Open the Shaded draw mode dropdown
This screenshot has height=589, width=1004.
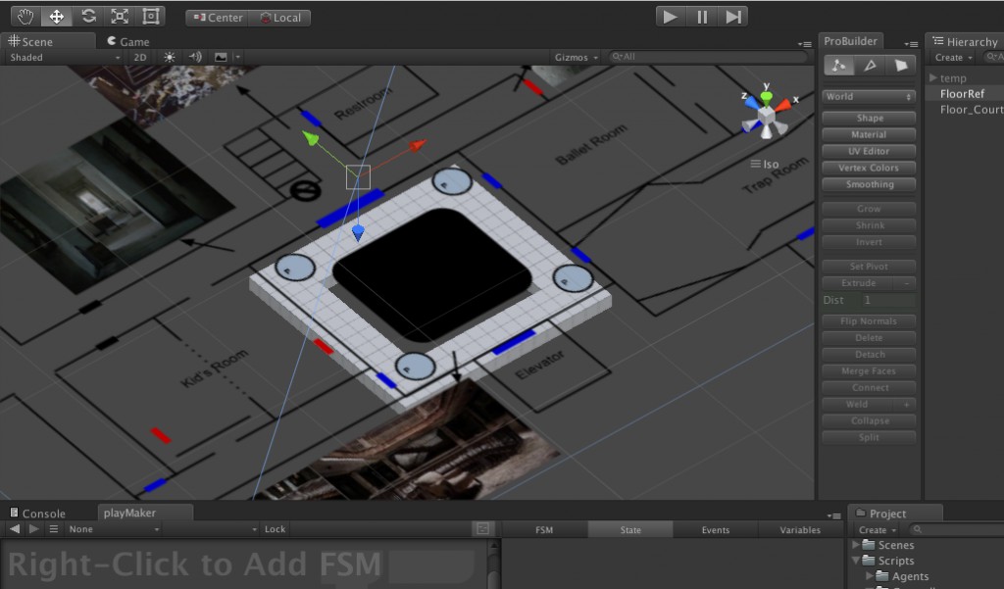[64, 58]
